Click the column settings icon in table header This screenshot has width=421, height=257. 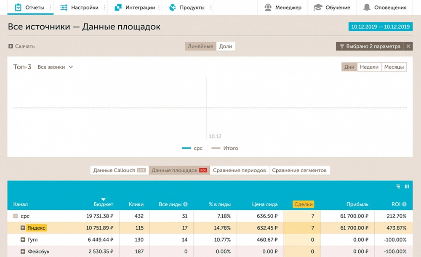coord(406,186)
